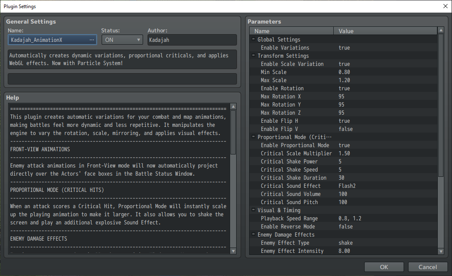
Task: Click the Parameters panel scrollbar thumb
Action: coord(441,105)
